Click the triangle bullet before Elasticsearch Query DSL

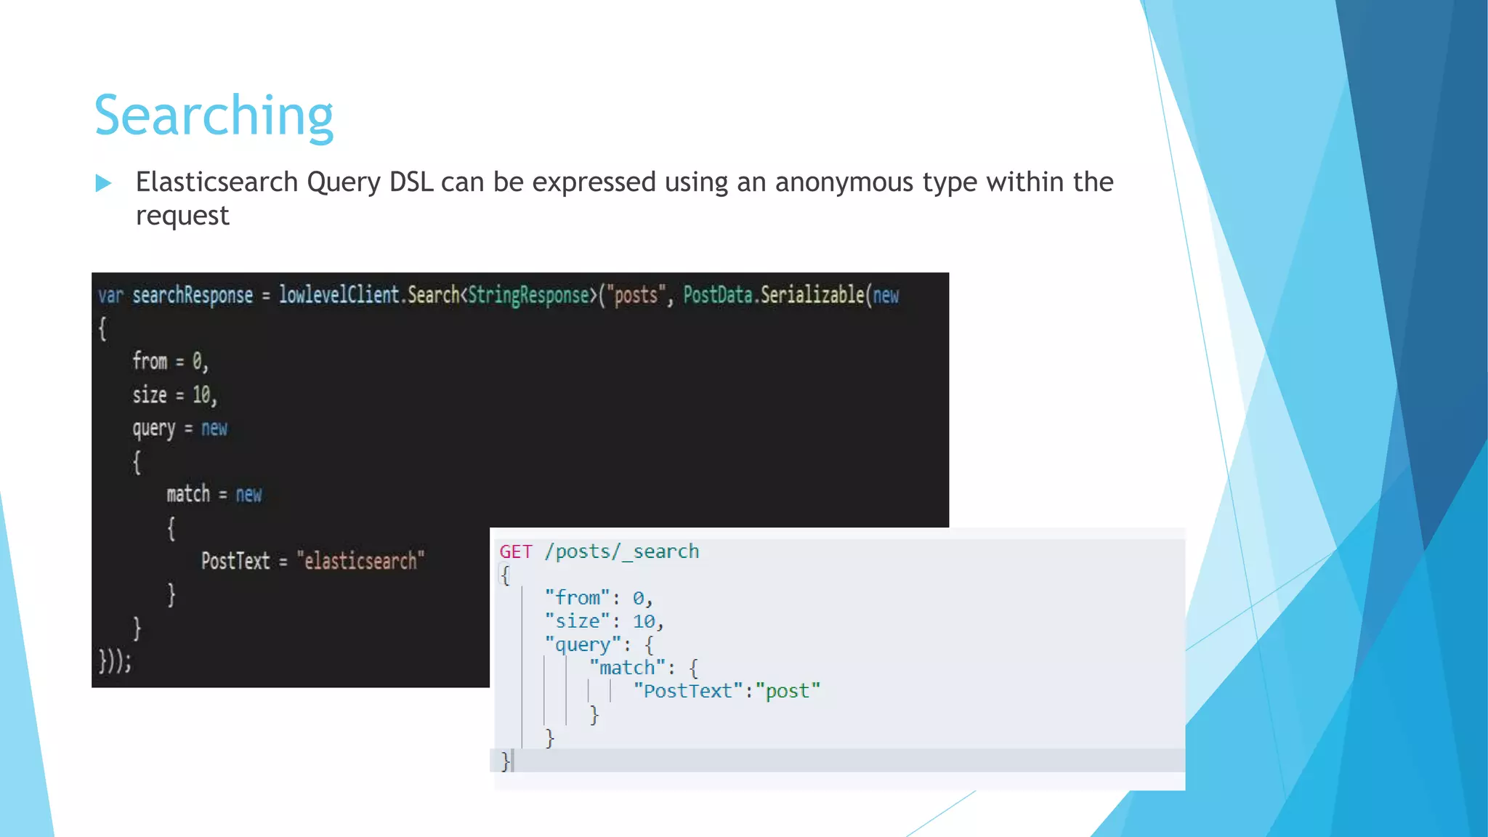point(103,182)
